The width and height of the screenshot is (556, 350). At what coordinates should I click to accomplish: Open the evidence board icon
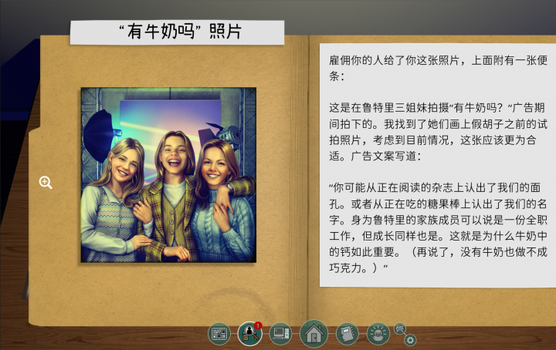pos(220,334)
